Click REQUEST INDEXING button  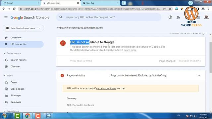[x=190, y=61]
